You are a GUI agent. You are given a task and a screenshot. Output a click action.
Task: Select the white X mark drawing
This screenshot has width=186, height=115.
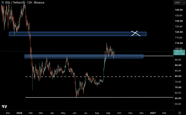tap(136, 33)
